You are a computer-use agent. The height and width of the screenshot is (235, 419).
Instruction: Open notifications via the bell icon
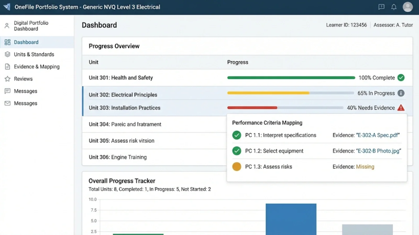[x=394, y=7]
